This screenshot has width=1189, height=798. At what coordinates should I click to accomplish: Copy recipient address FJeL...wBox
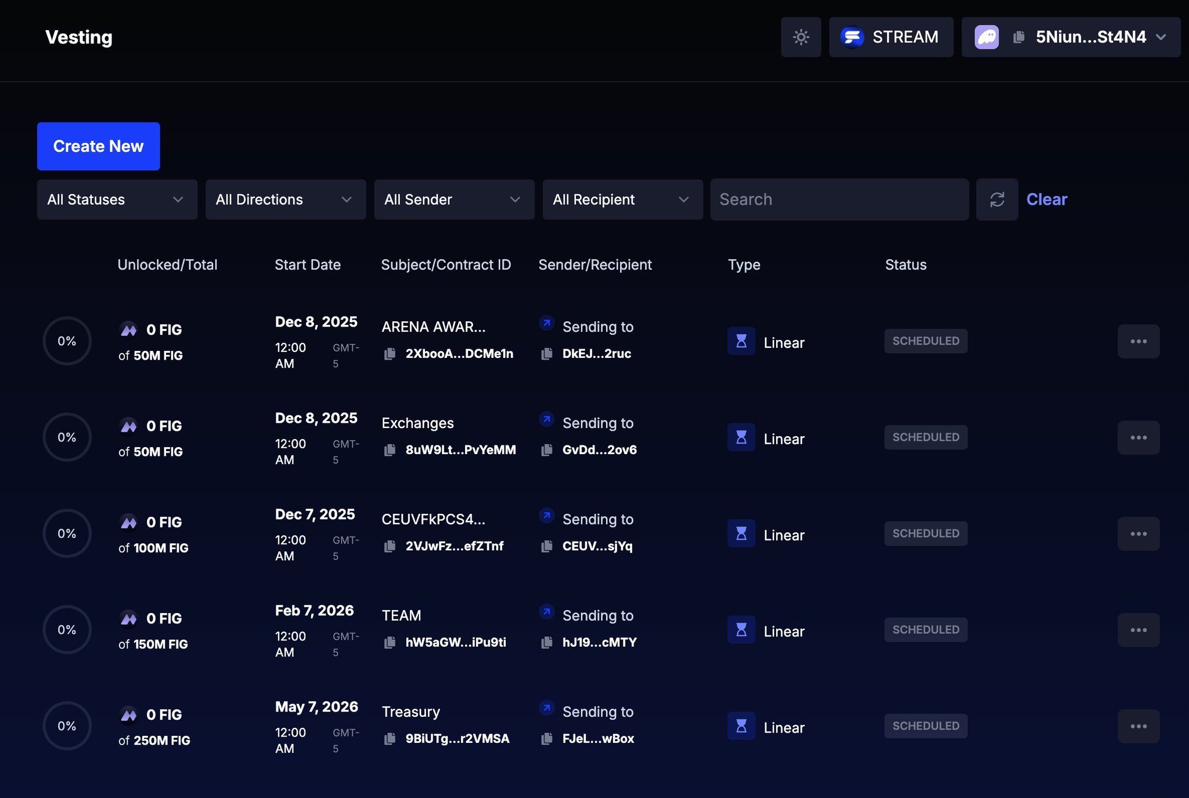547,739
